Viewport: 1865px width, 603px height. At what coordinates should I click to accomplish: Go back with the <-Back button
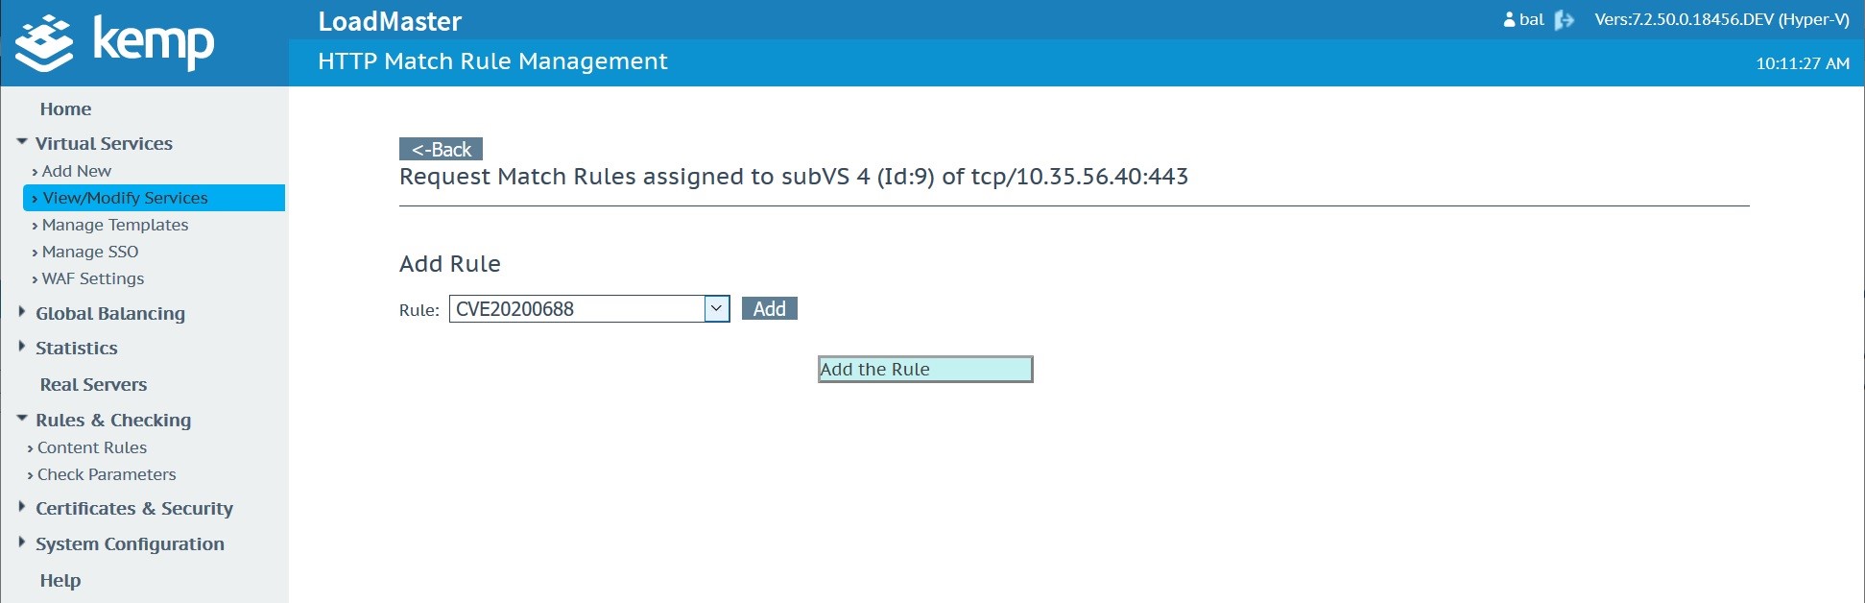[x=441, y=149]
